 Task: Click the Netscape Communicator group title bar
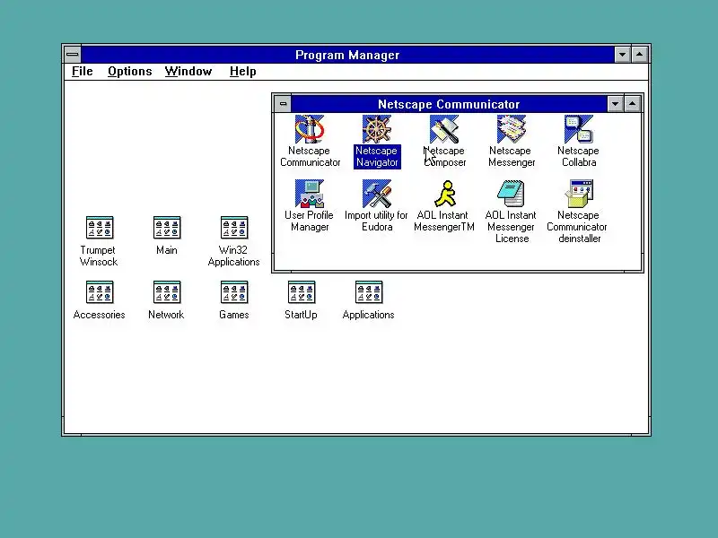click(x=449, y=104)
